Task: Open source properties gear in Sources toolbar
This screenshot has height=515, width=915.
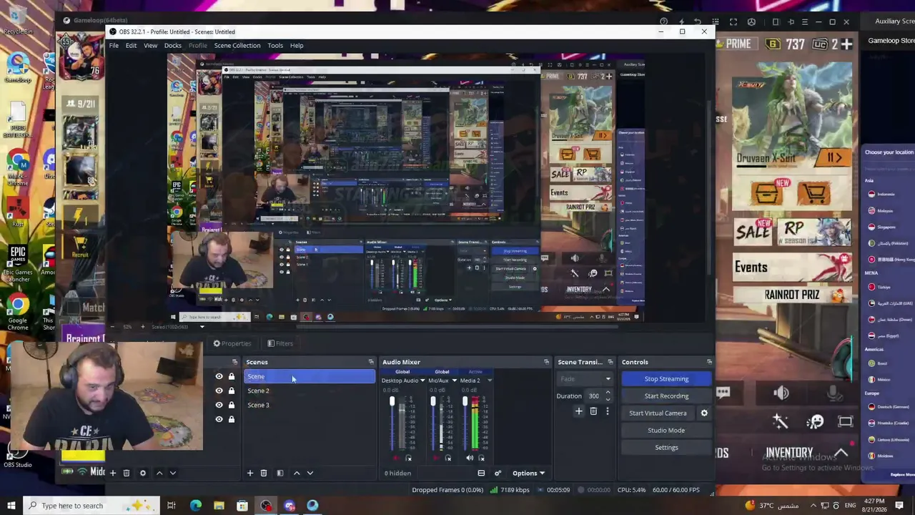Action: pyautogui.click(x=143, y=474)
